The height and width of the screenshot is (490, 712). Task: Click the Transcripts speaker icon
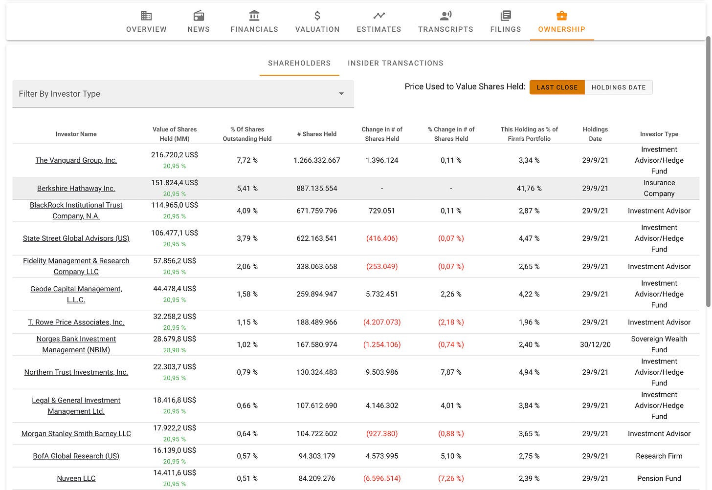445,16
